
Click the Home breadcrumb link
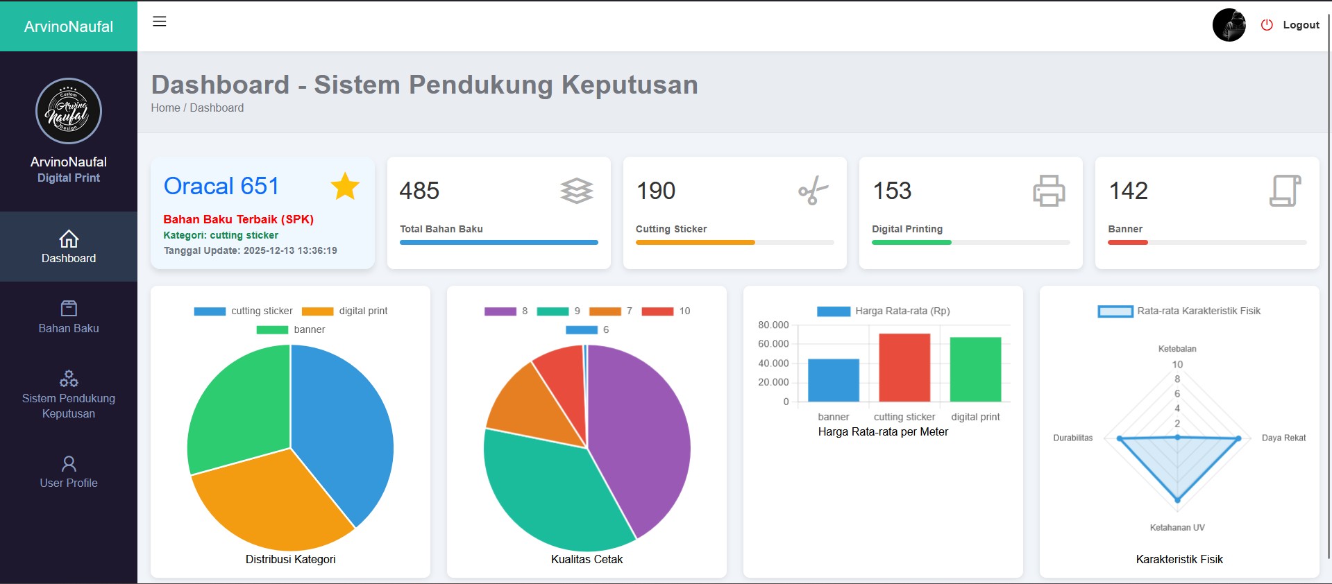tap(165, 108)
